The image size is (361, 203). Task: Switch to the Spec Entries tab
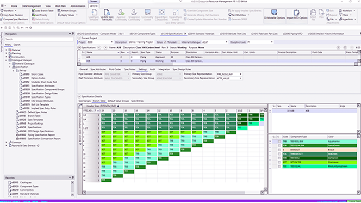[137, 101]
